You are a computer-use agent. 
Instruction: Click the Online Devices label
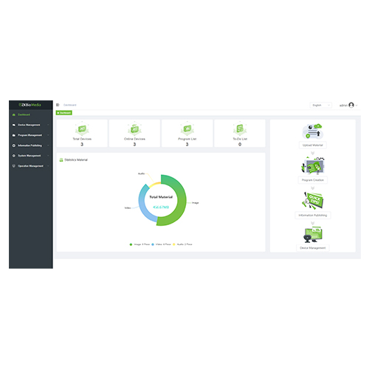coord(134,139)
